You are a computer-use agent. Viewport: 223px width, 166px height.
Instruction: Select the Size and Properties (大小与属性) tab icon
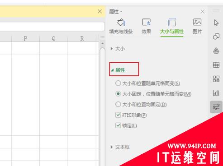click(x=172, y=23)
